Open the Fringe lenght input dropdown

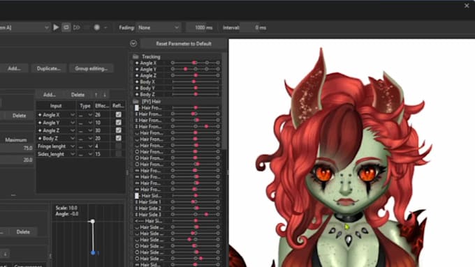click(x=73, y=146)
